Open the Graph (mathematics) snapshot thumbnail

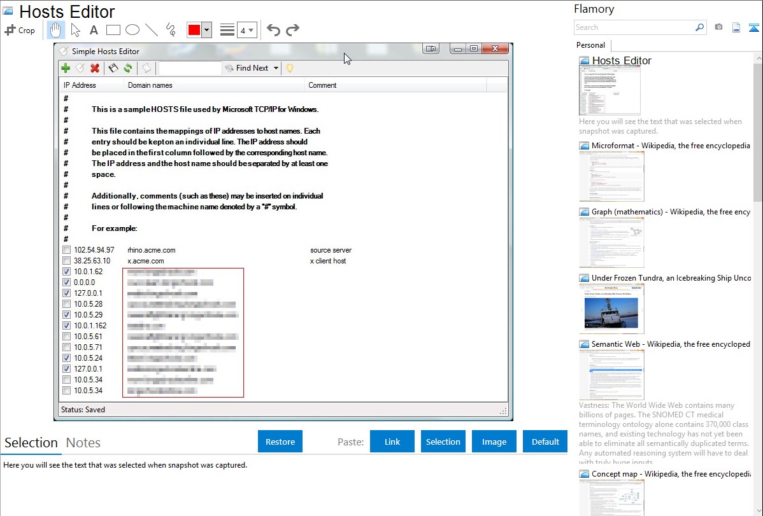click(x=611, y=242)
